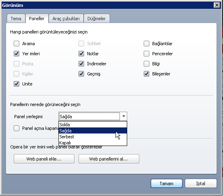Switch to the Tema tab
Viewport: 223px width, 196px height.
point(16,19)
